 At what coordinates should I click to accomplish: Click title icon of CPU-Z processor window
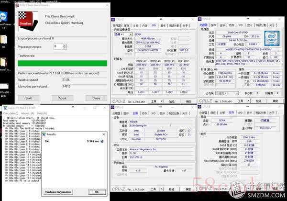[199, 19]
